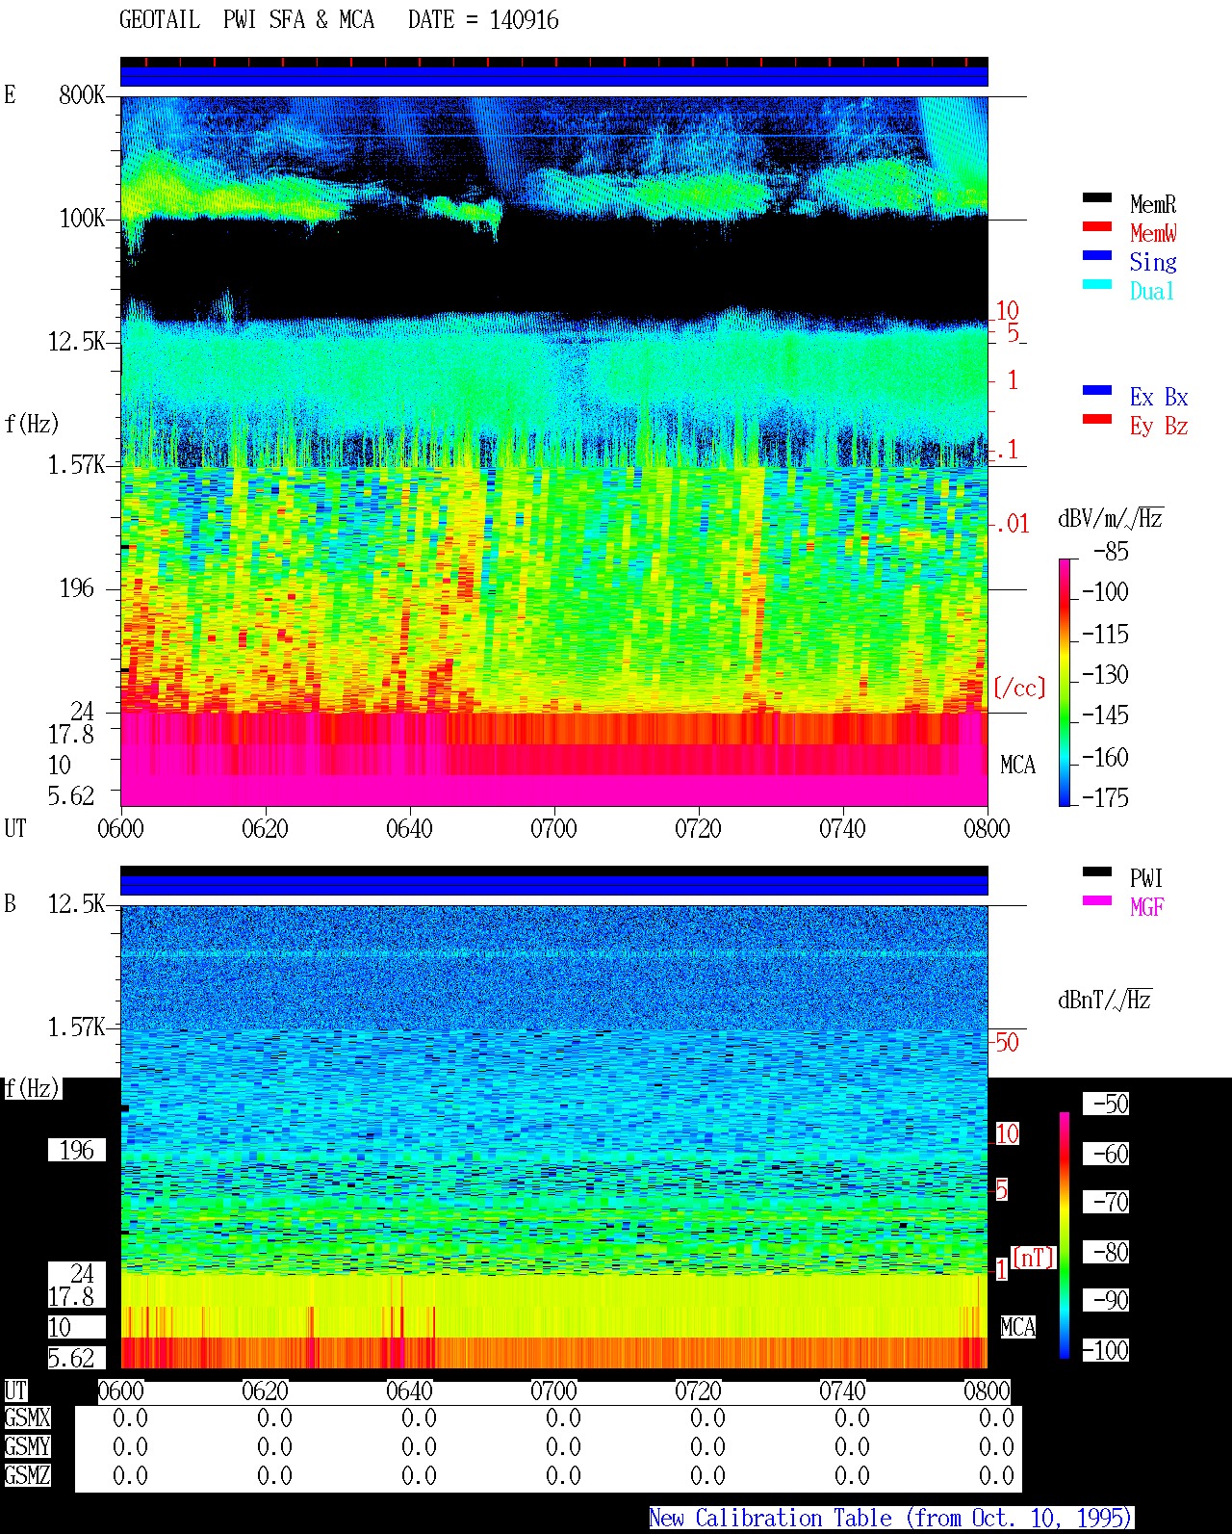1232x1534 pixels.
Task: Click the red MemW legend swatch
Action: (1097, 227)
